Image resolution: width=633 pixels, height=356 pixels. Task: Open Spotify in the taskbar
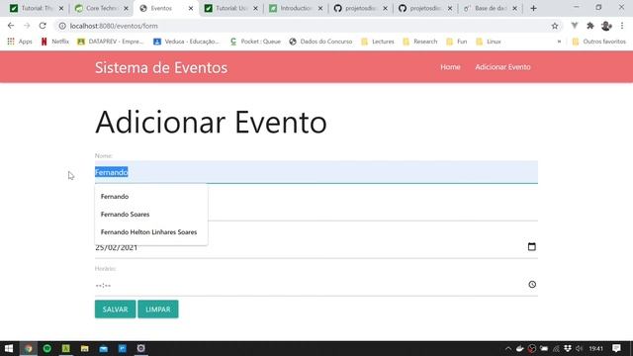(x=47, y=348)
